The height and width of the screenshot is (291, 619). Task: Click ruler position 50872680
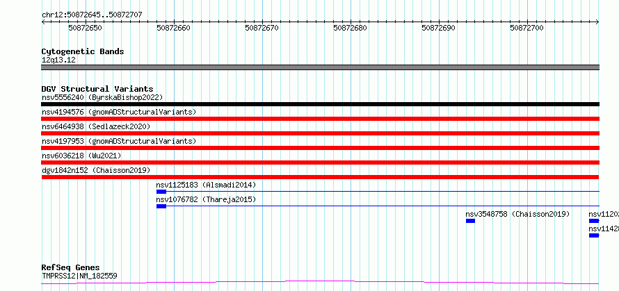click(350, 28)
